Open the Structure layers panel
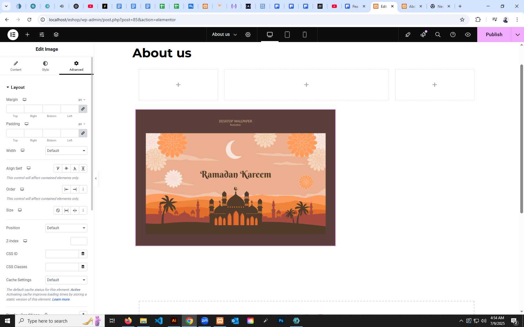 pyautogui.click(x=56, y=35)
